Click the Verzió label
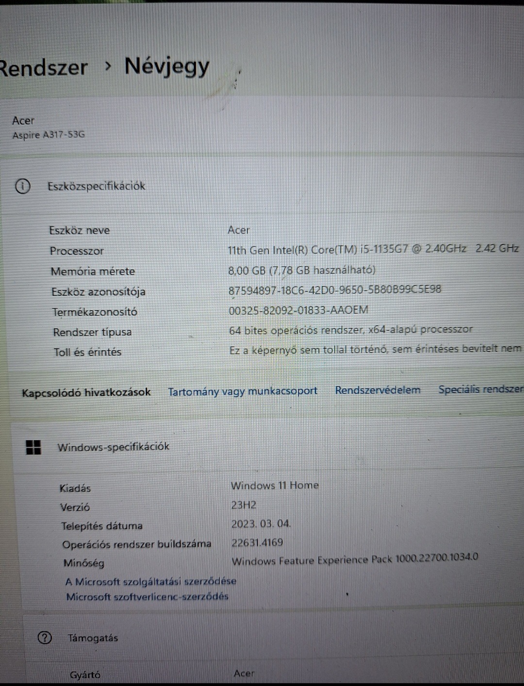Image resolution: width=524 pixels, height=686 pixels. pyautogui.click(x=75, y=507)
